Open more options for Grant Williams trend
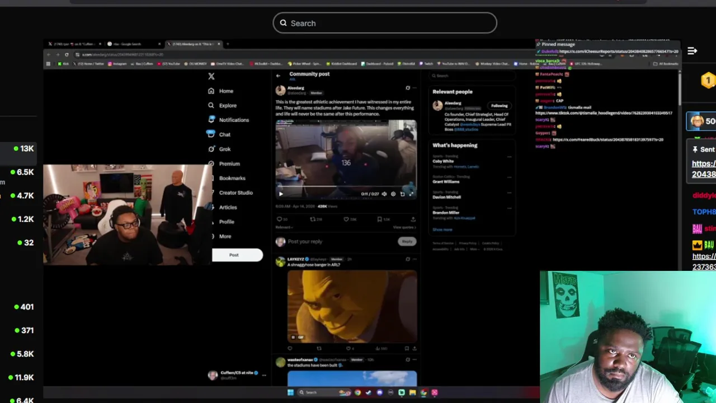This screenshot has width=716, height=403. tap(509, 177)
